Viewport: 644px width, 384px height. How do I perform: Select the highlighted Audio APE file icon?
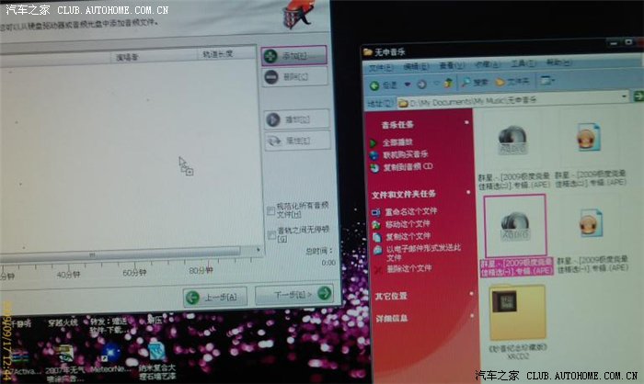click(x=513, y=227)
